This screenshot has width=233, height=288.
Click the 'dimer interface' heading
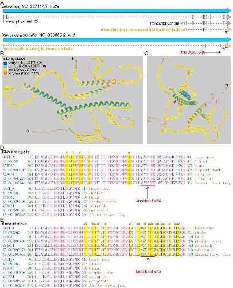[14, 223]
